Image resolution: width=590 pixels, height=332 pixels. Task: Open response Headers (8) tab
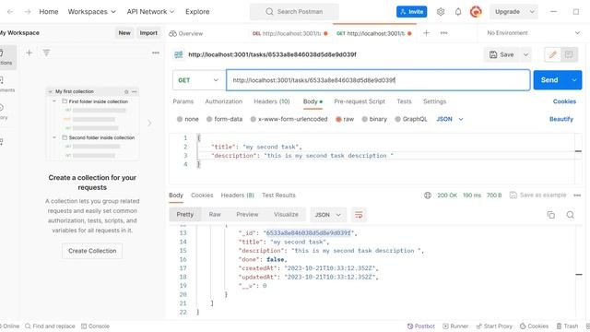coord(238,195)
